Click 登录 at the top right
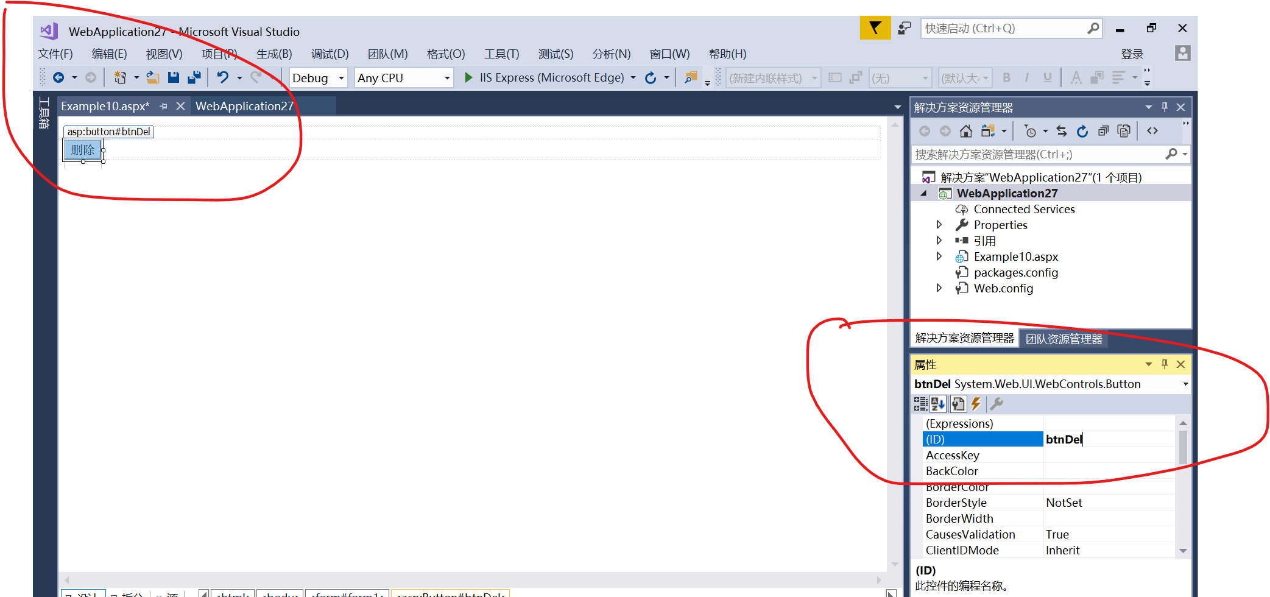This screenshot has width=1270, height=597. click(x=1132, y=54)
